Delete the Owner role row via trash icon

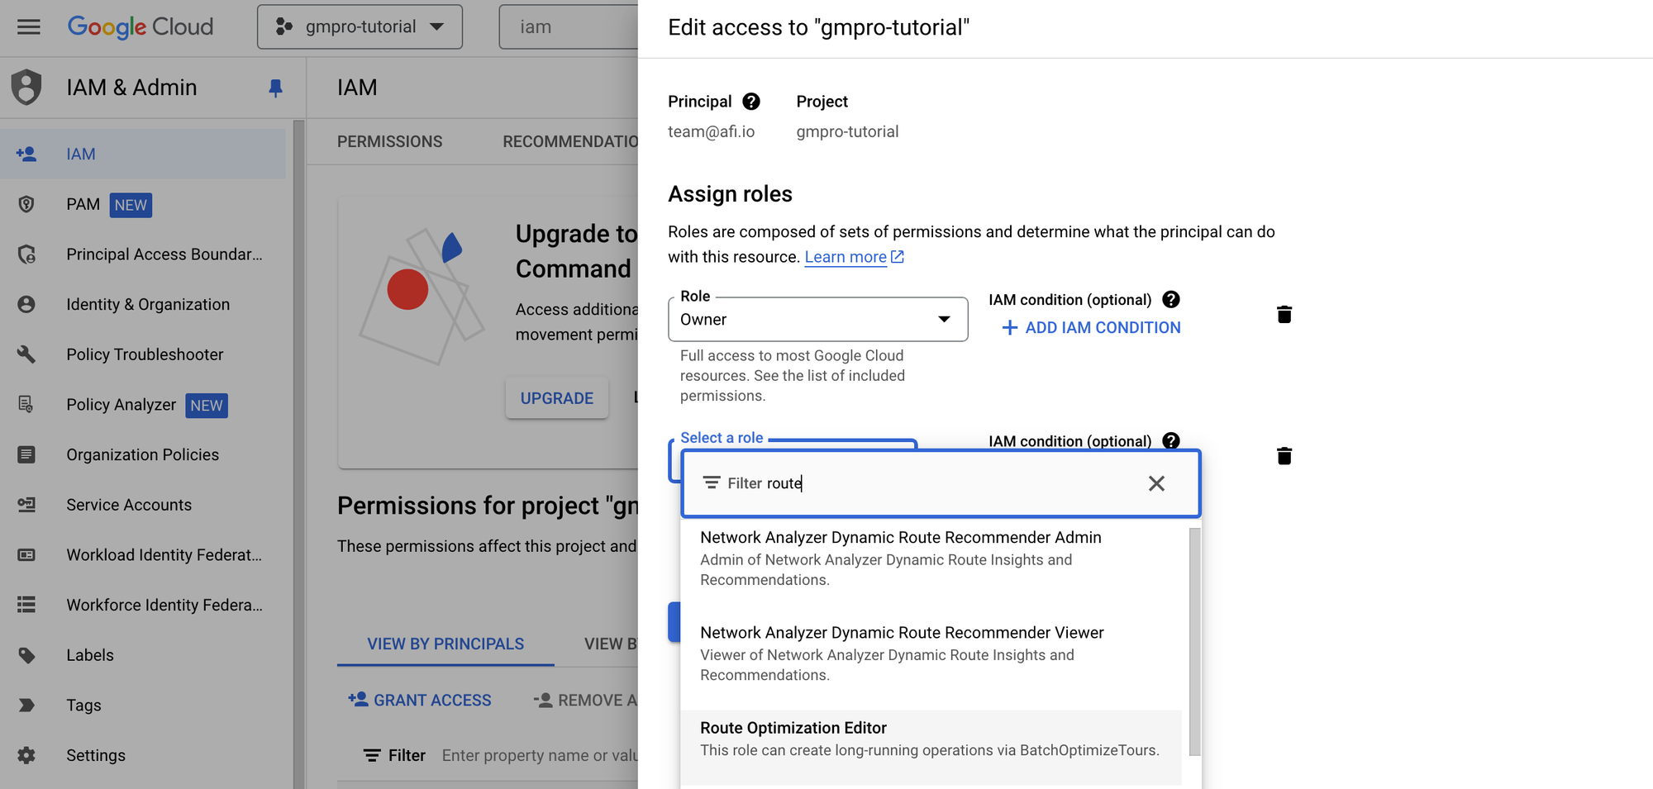(x=1284, y=314)
